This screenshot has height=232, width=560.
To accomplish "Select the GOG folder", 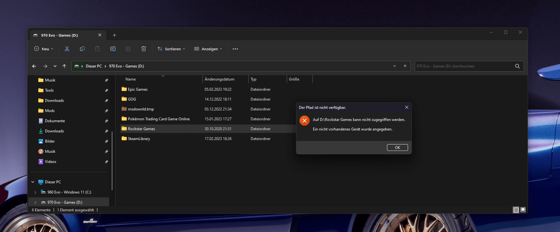I will (132, 99).
